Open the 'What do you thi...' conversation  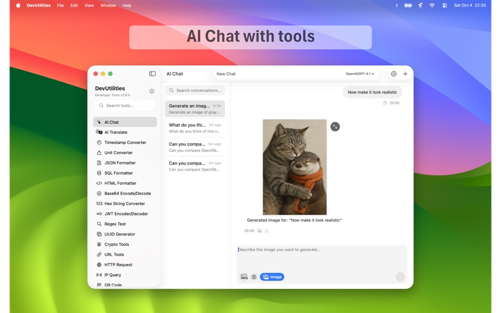pyautogui.click(x=195, y=128)
